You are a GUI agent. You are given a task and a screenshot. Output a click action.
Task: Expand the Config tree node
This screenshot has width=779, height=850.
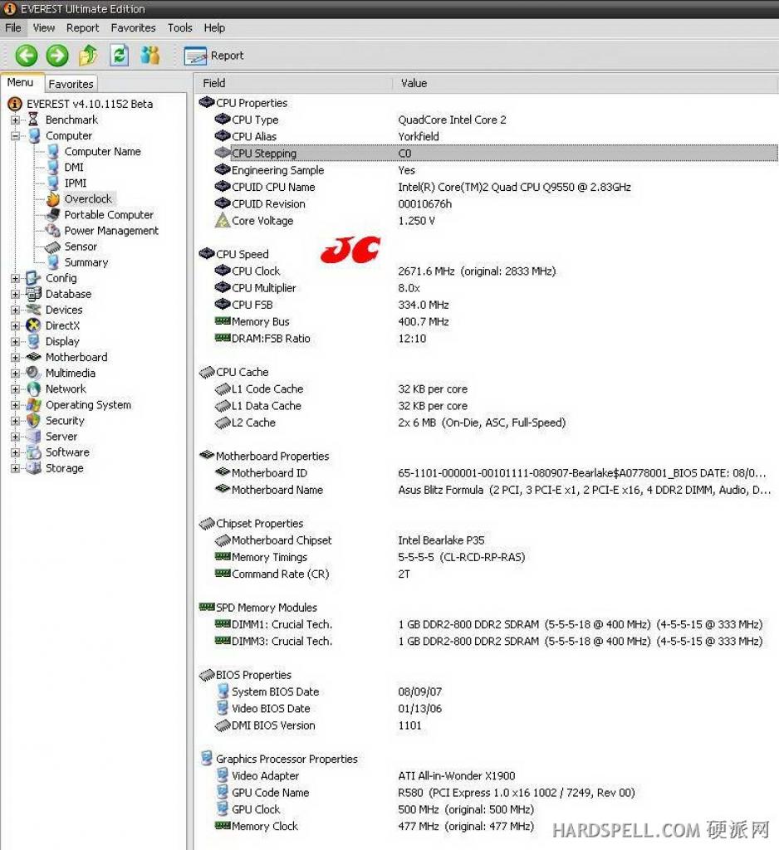point(15,278)
